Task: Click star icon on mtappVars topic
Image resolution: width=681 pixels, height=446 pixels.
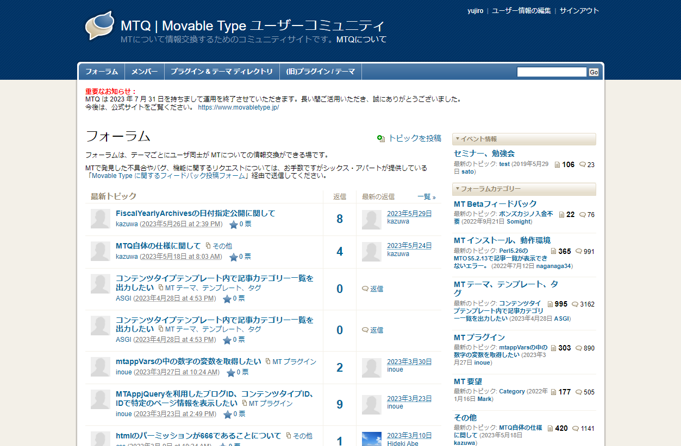Action: click(231, 373)
